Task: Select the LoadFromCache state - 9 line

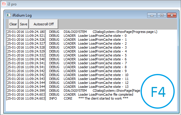Action: (66, 71)
